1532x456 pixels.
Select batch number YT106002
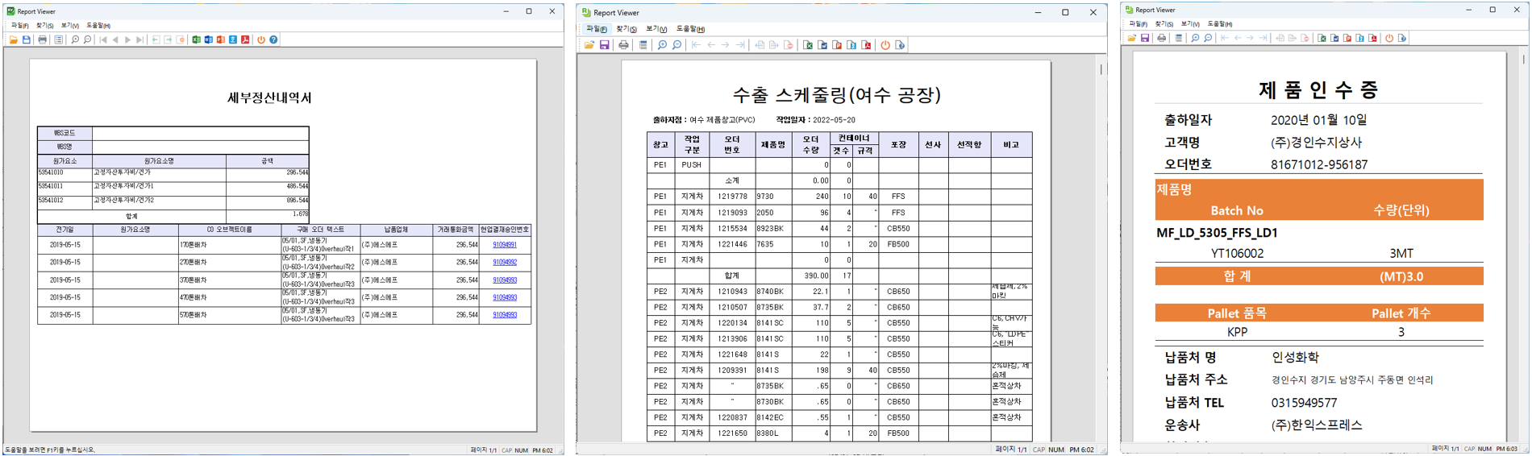pyautogui.click(x=1238, y=254)
